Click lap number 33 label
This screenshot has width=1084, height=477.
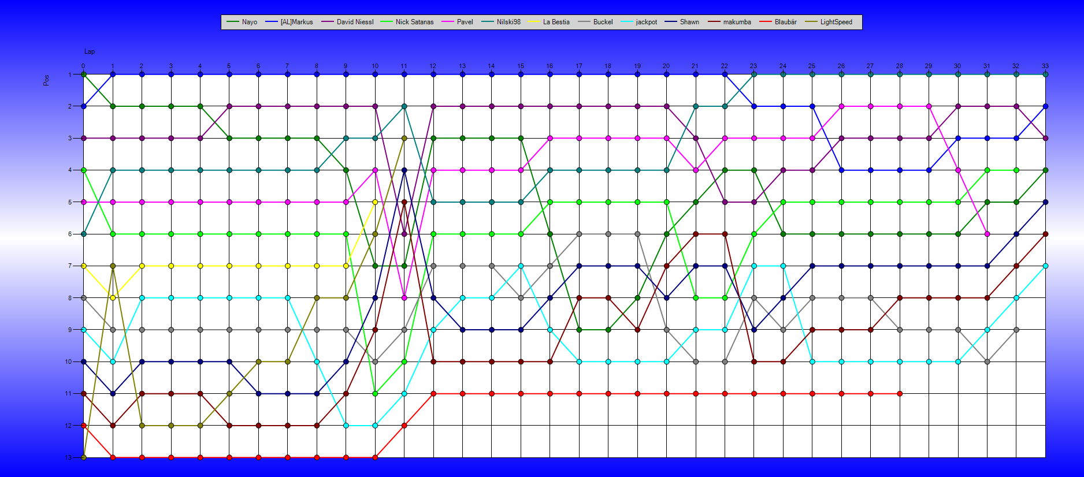(x=1045, y=66)
